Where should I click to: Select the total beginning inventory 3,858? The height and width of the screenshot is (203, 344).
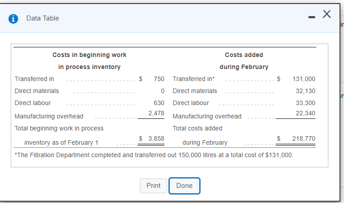[x=156, y=139]
